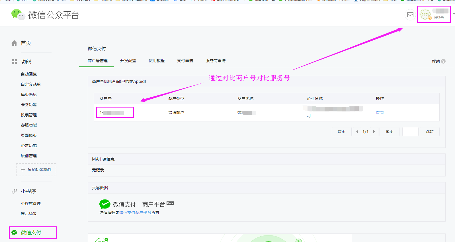Open 投票管理 in the sidebar
Image resolution: width=455 pixels, height=242 pixels.
point(29,115)
